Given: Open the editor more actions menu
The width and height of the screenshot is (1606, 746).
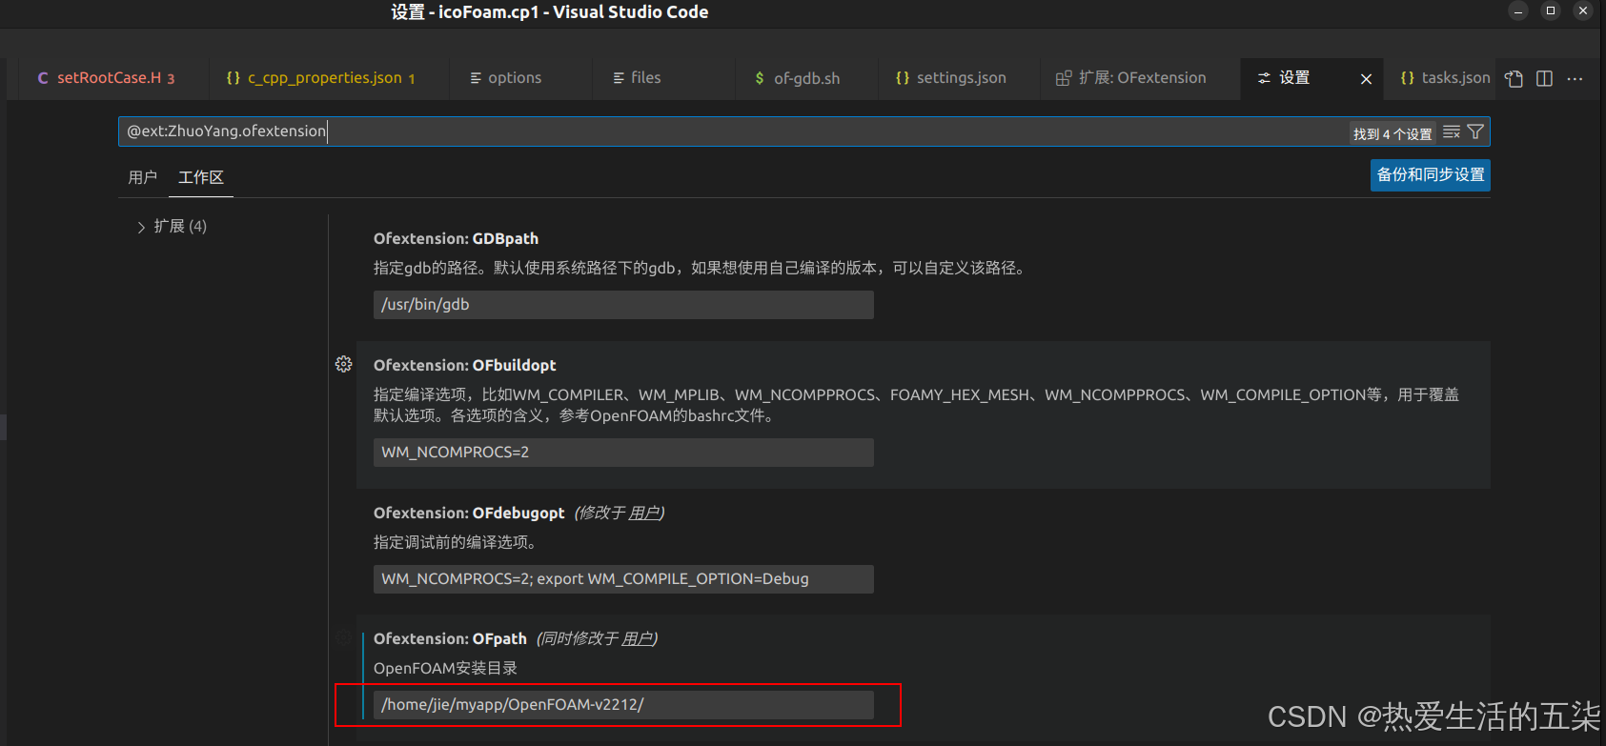Looking at the screenshot, I should pos(1575,79).
